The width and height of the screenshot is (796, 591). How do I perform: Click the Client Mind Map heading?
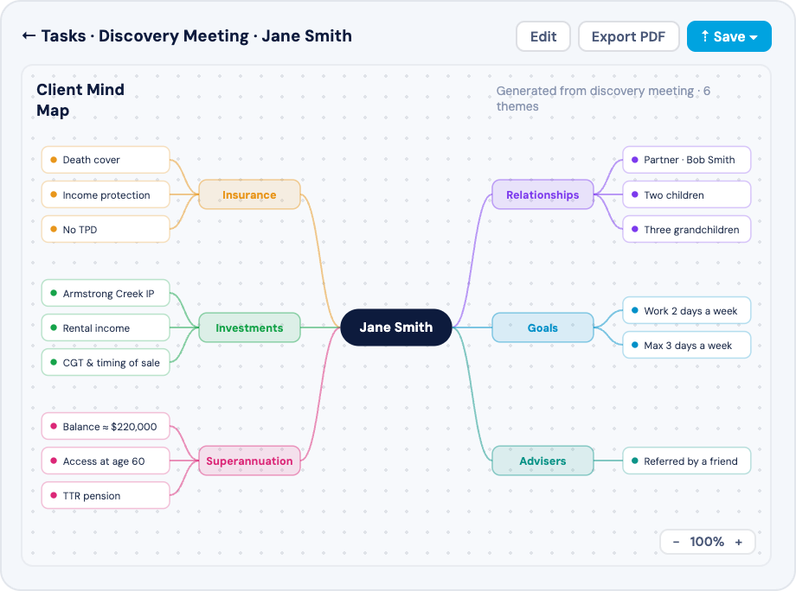tap(80, 100)
